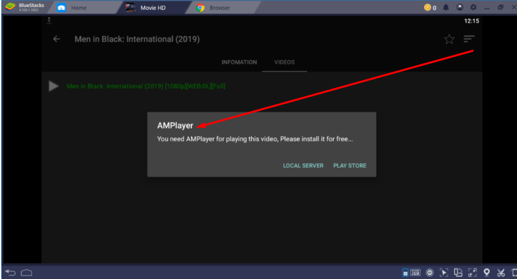Choose PLAY STORE in AMPlayer dialog
Image resolution: width=517 pixels, height=279 pixels.
point(349,165)
